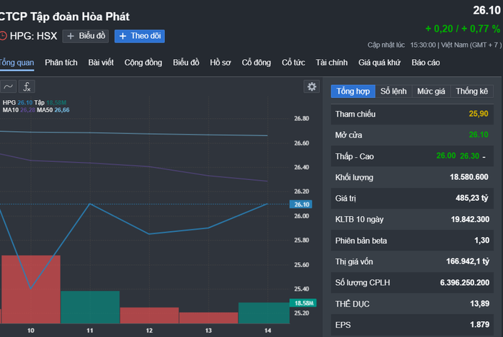Click the 18.58M volume chart label
The width and height of the screenshot is (503, 337).
[x=303, y=303]
